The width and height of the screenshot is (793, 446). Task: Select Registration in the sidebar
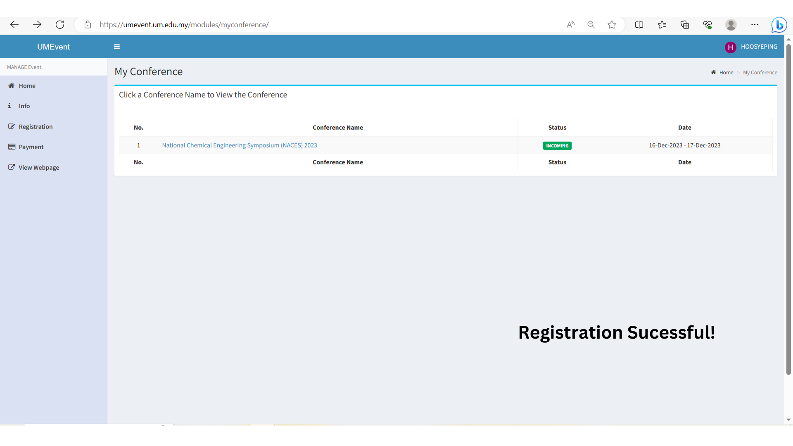(36, 127)
